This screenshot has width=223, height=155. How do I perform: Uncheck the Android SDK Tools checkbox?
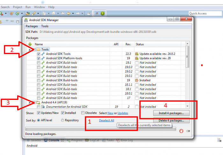[39, 54]
